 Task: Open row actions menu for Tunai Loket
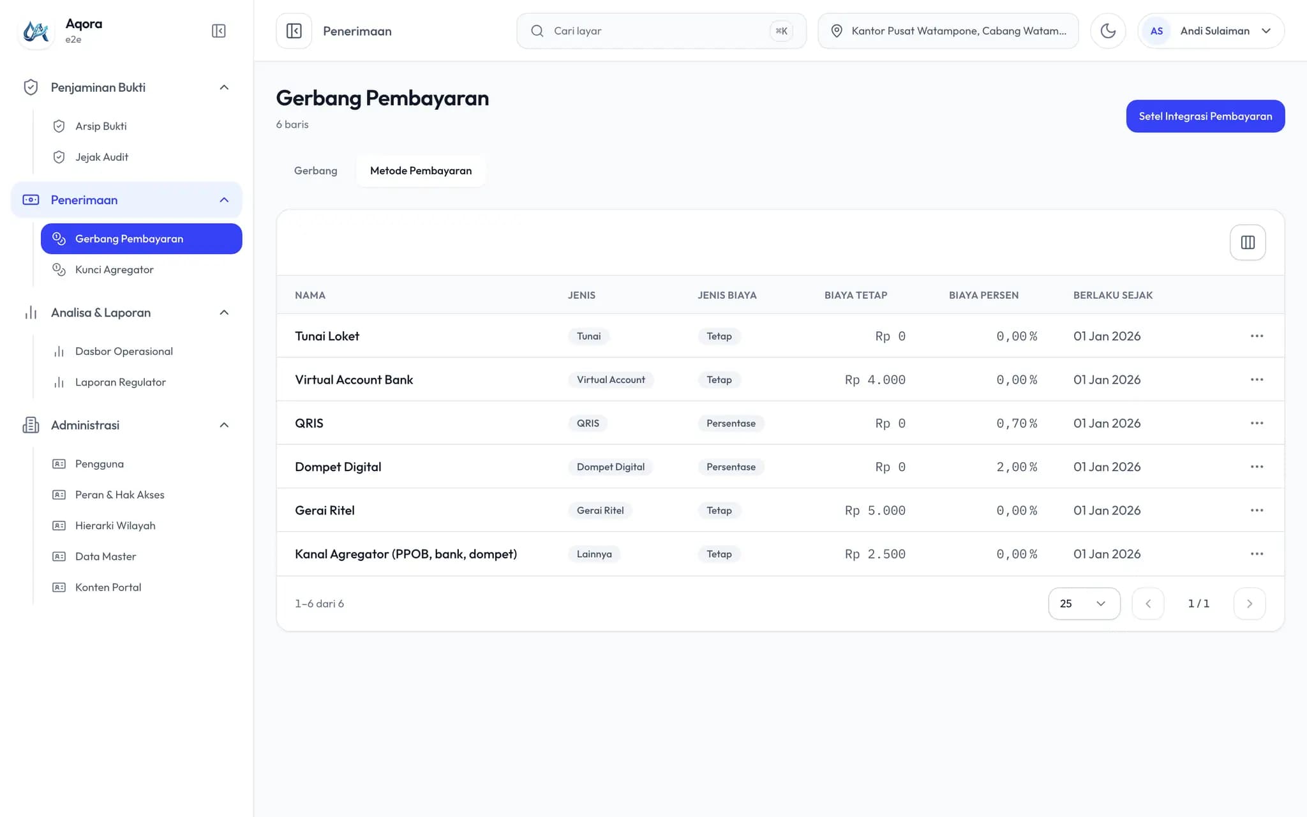click(1257, 336)
